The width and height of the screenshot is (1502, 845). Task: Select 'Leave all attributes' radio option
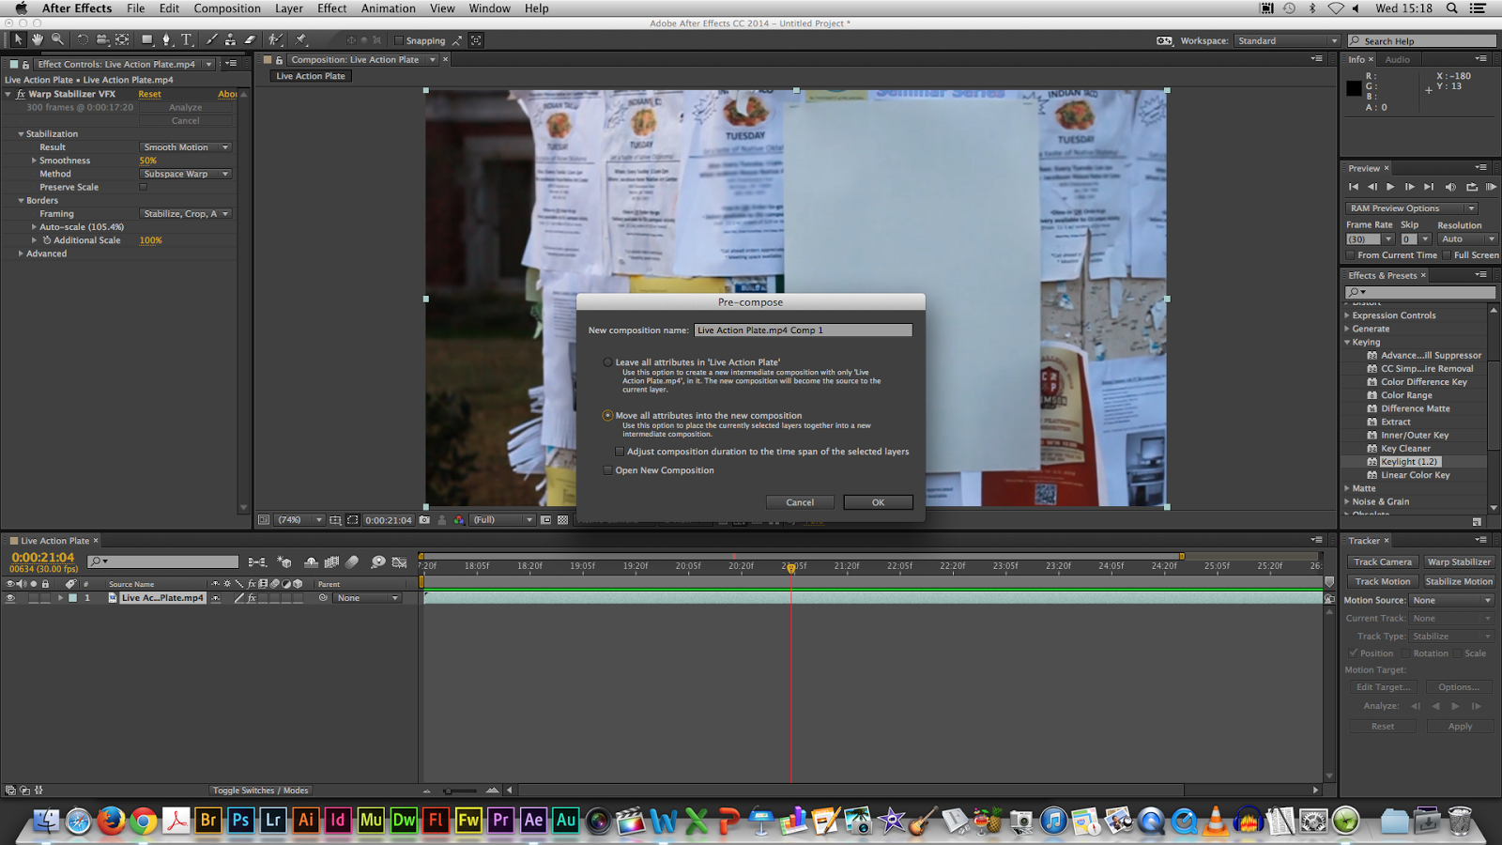click(x=607, y=362)
